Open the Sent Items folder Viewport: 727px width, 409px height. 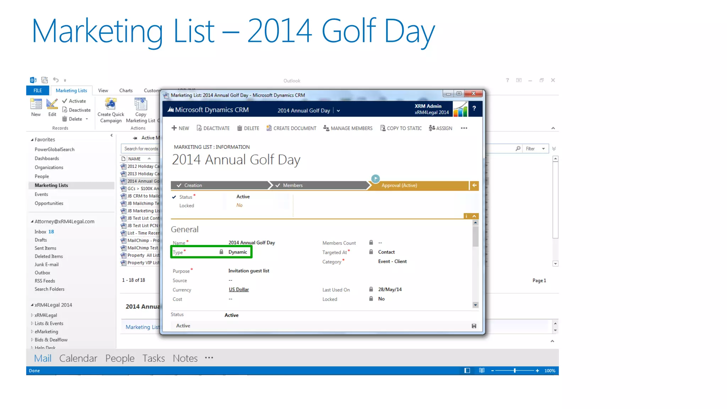click(x=45, y=248)
